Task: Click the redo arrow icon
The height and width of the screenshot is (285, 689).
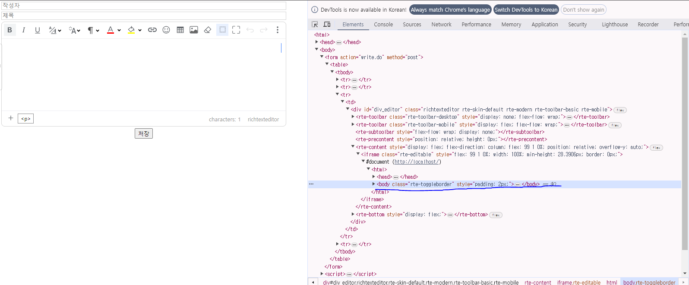Action: (x=264, y=30)
